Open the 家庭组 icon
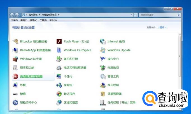Viewport: 191px width, 114px height. (x=59, y=85)
